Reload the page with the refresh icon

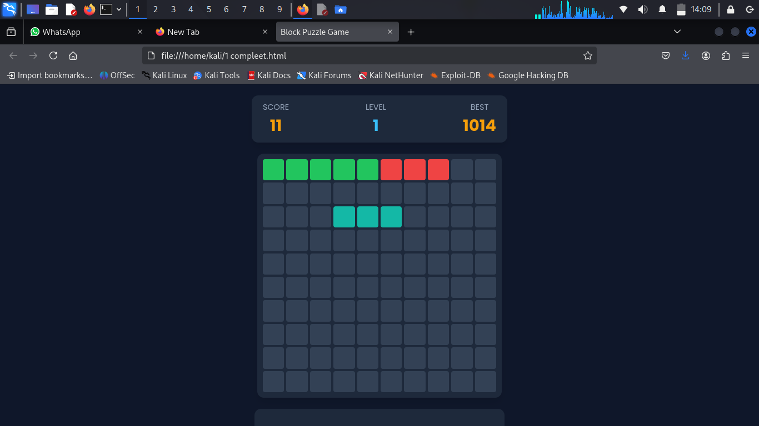coord(53,55)
